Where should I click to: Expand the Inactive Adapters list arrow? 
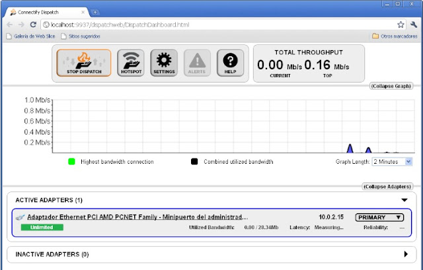(x=406, y=254)
